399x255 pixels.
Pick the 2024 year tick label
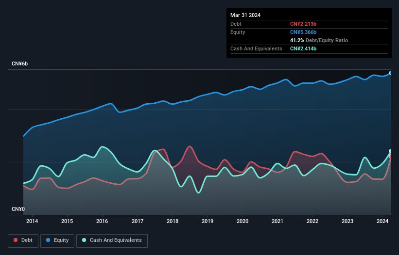382,222
